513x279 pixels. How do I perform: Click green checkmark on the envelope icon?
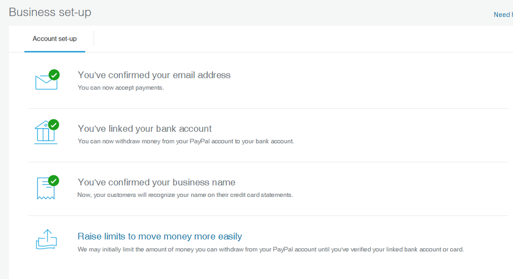click(53, 75)
